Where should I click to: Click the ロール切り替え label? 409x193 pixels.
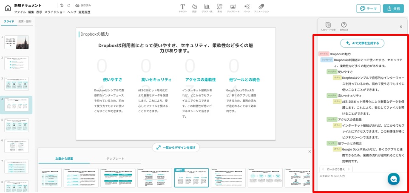pyautogui.click(x=335, y=169)
